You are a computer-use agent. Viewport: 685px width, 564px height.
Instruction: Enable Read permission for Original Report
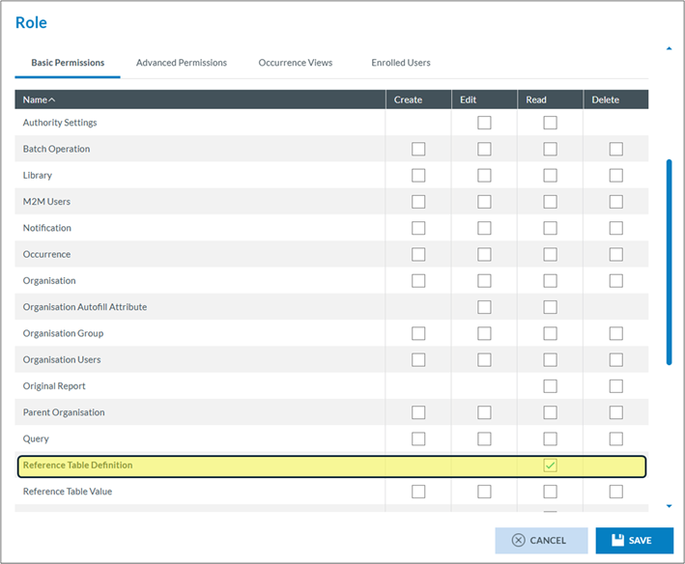(x=550, y=386)
